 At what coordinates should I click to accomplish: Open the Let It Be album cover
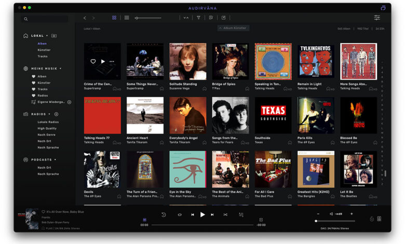click(x=358, y=169)
